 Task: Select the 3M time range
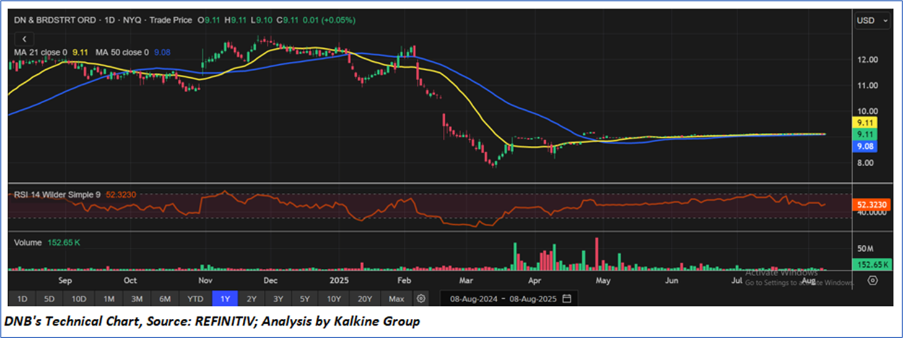coord(137,299)
